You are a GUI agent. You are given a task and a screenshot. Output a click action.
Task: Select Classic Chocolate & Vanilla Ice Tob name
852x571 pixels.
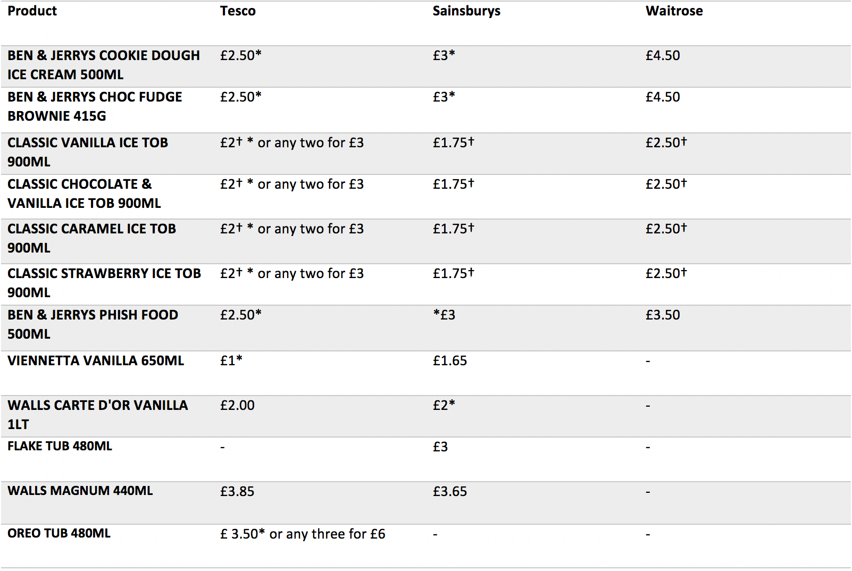click(x=84, y=194)
